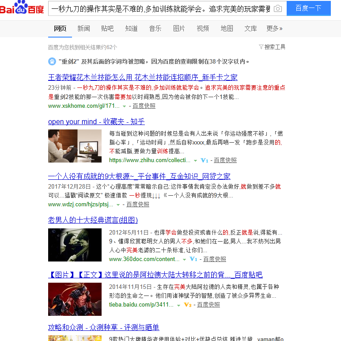Click the zhihu.com collection URL

150,160
